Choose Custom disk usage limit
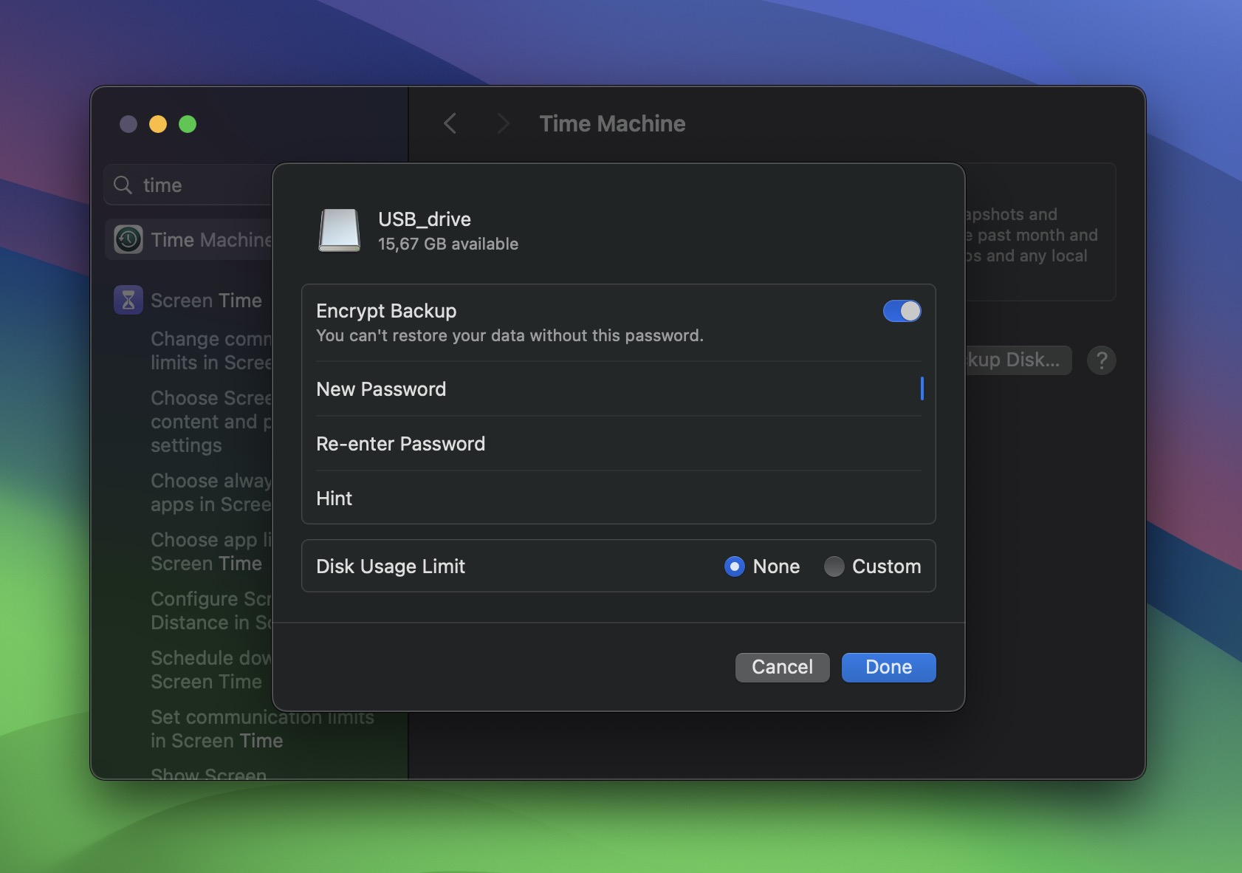The width and height of the screenshot is (1242, 873). click(834, 566)
